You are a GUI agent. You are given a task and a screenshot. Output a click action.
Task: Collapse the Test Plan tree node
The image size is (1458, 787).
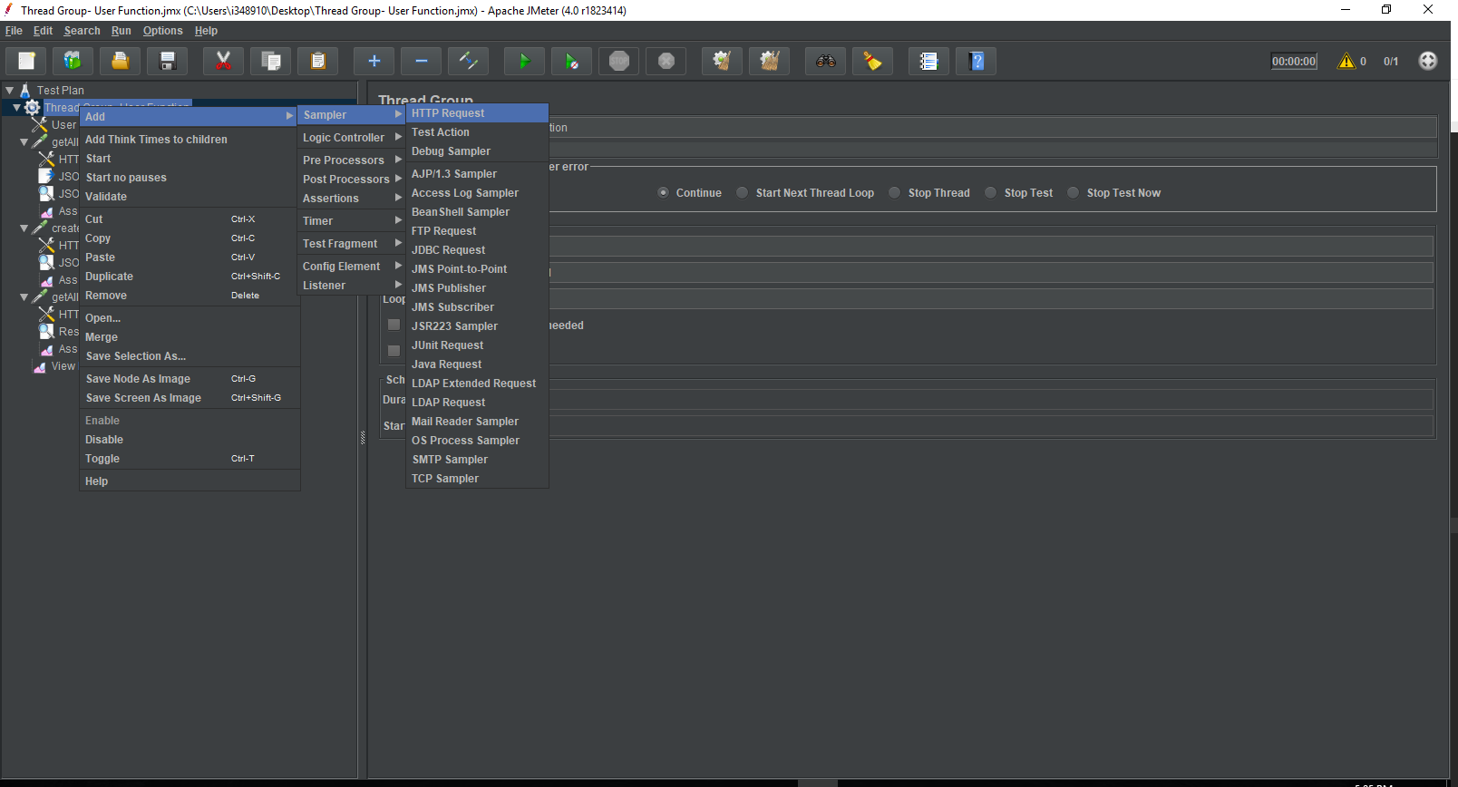[9, 91]
